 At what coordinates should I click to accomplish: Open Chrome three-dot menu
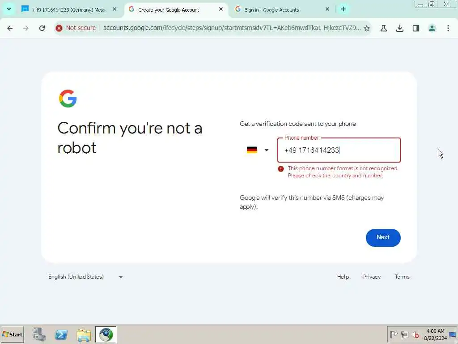(448, 28)
